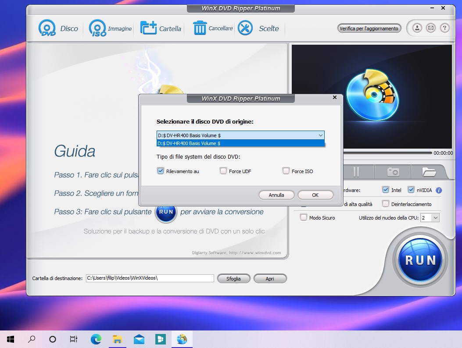
Task: Open the Mail app on taskbar
Action: click(139, 339)
